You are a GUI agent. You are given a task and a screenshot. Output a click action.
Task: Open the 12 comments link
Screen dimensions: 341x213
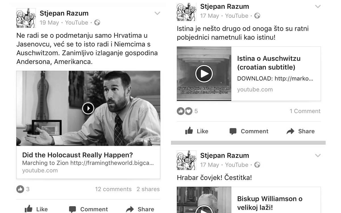click(113, 189)
